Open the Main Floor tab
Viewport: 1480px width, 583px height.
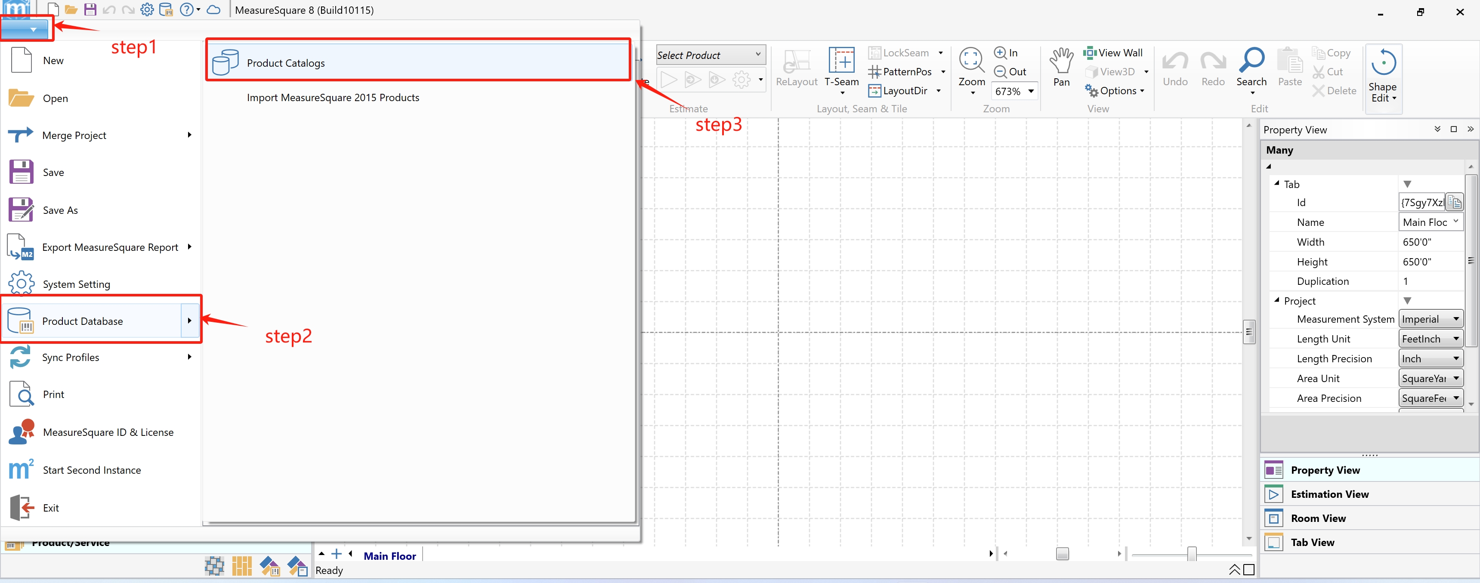pos(389,555)
